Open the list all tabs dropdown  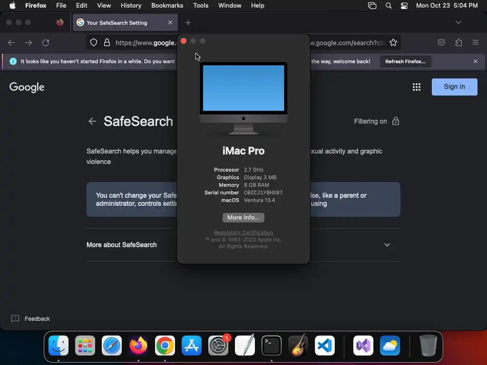[458, 22]
